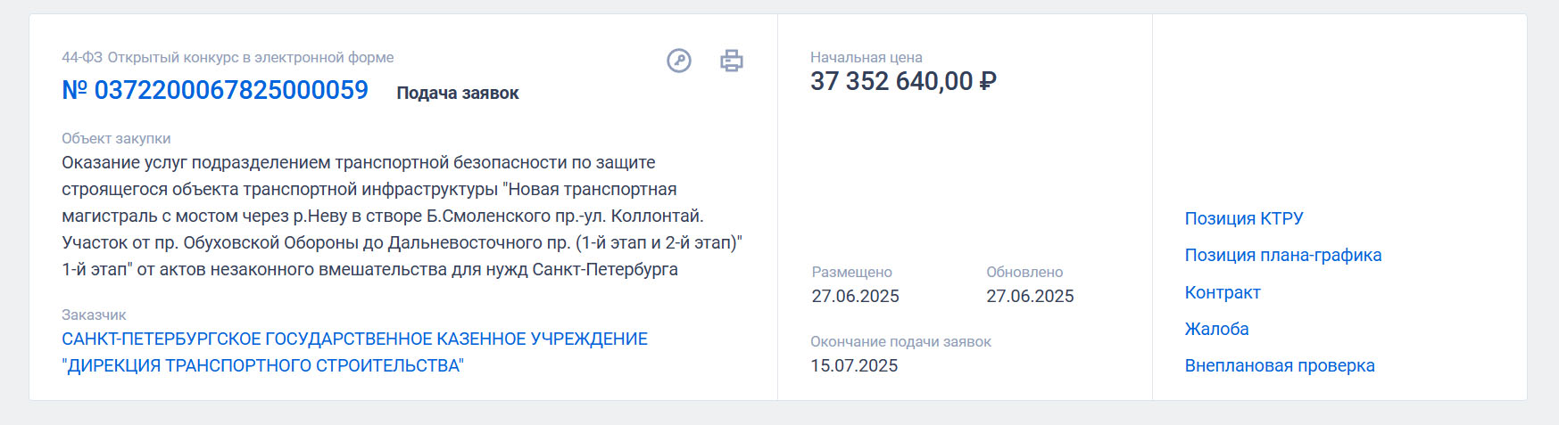Open the Жалоба link
Image resolution: width=1559 pixels, height=425 pixels.
[x=1216, y=329]
